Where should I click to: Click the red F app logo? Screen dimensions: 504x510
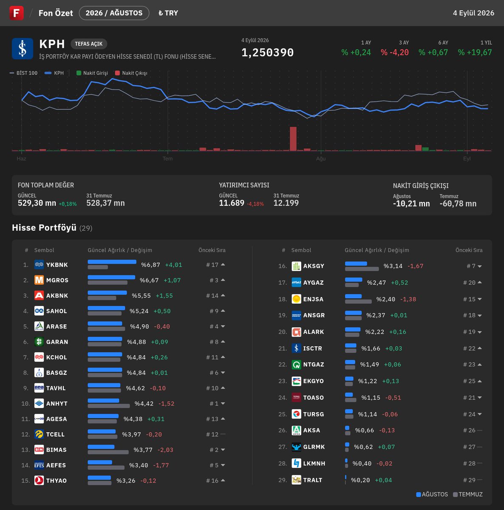(16, 13)
